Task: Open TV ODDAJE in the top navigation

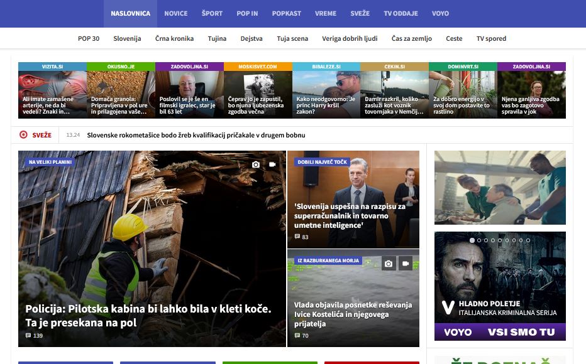Action: (401, 13)
